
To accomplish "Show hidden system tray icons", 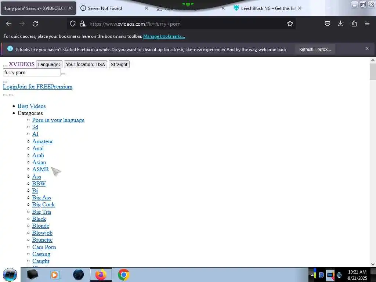I will tap(312, 275).
